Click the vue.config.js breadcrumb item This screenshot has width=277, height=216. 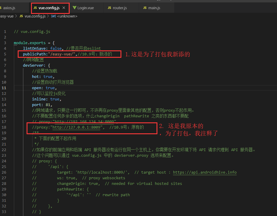35,16
